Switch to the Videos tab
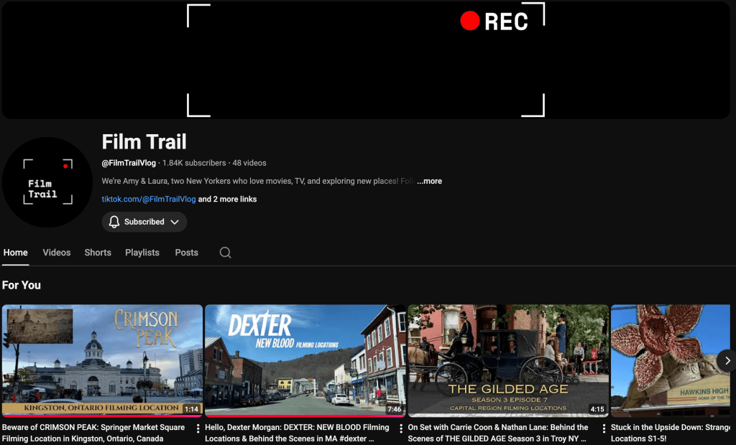Viewport: 736px width, 445px height. click(57, 253)
